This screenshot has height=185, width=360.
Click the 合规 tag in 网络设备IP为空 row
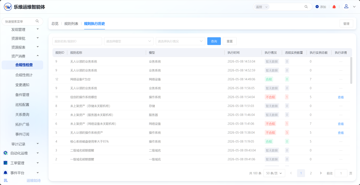269,79
